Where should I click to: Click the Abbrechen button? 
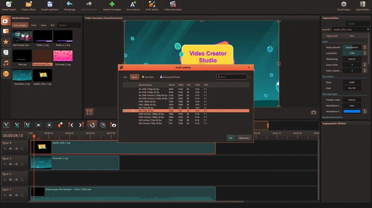(x=244, y=138)
